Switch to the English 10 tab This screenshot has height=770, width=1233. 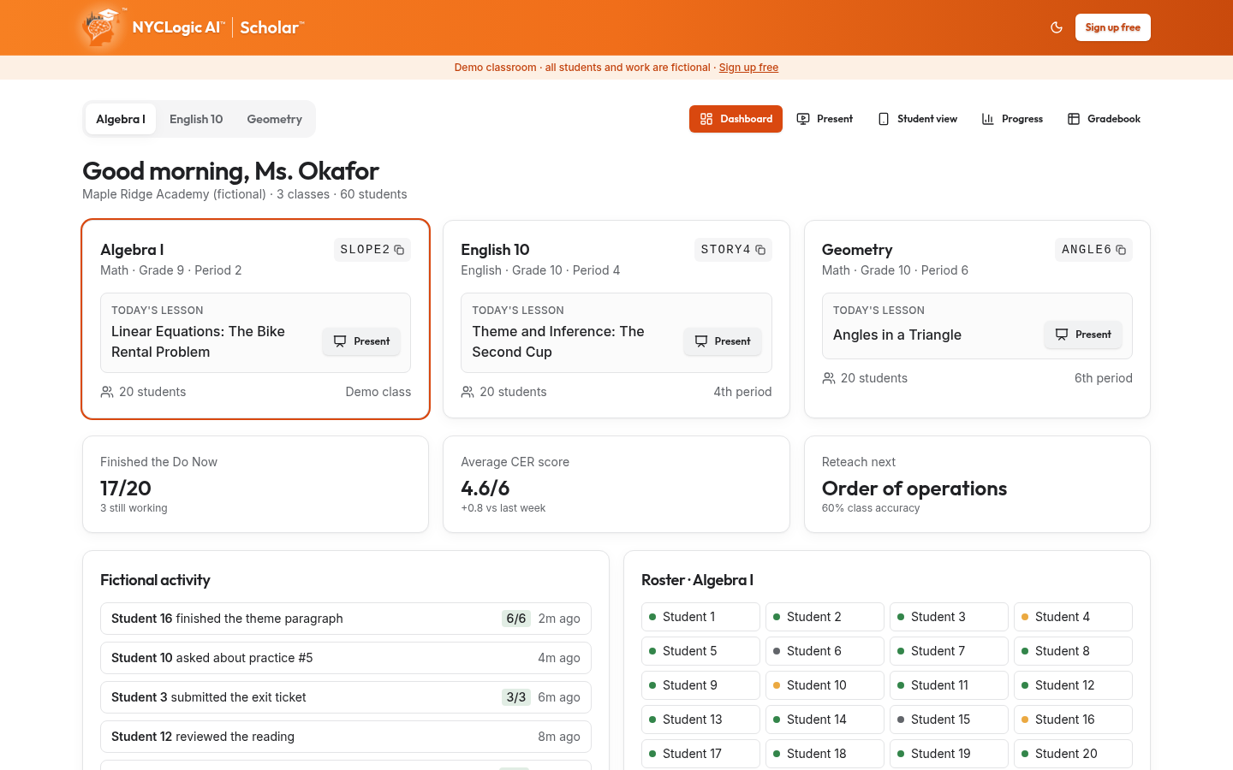click(x=196, y=119)
